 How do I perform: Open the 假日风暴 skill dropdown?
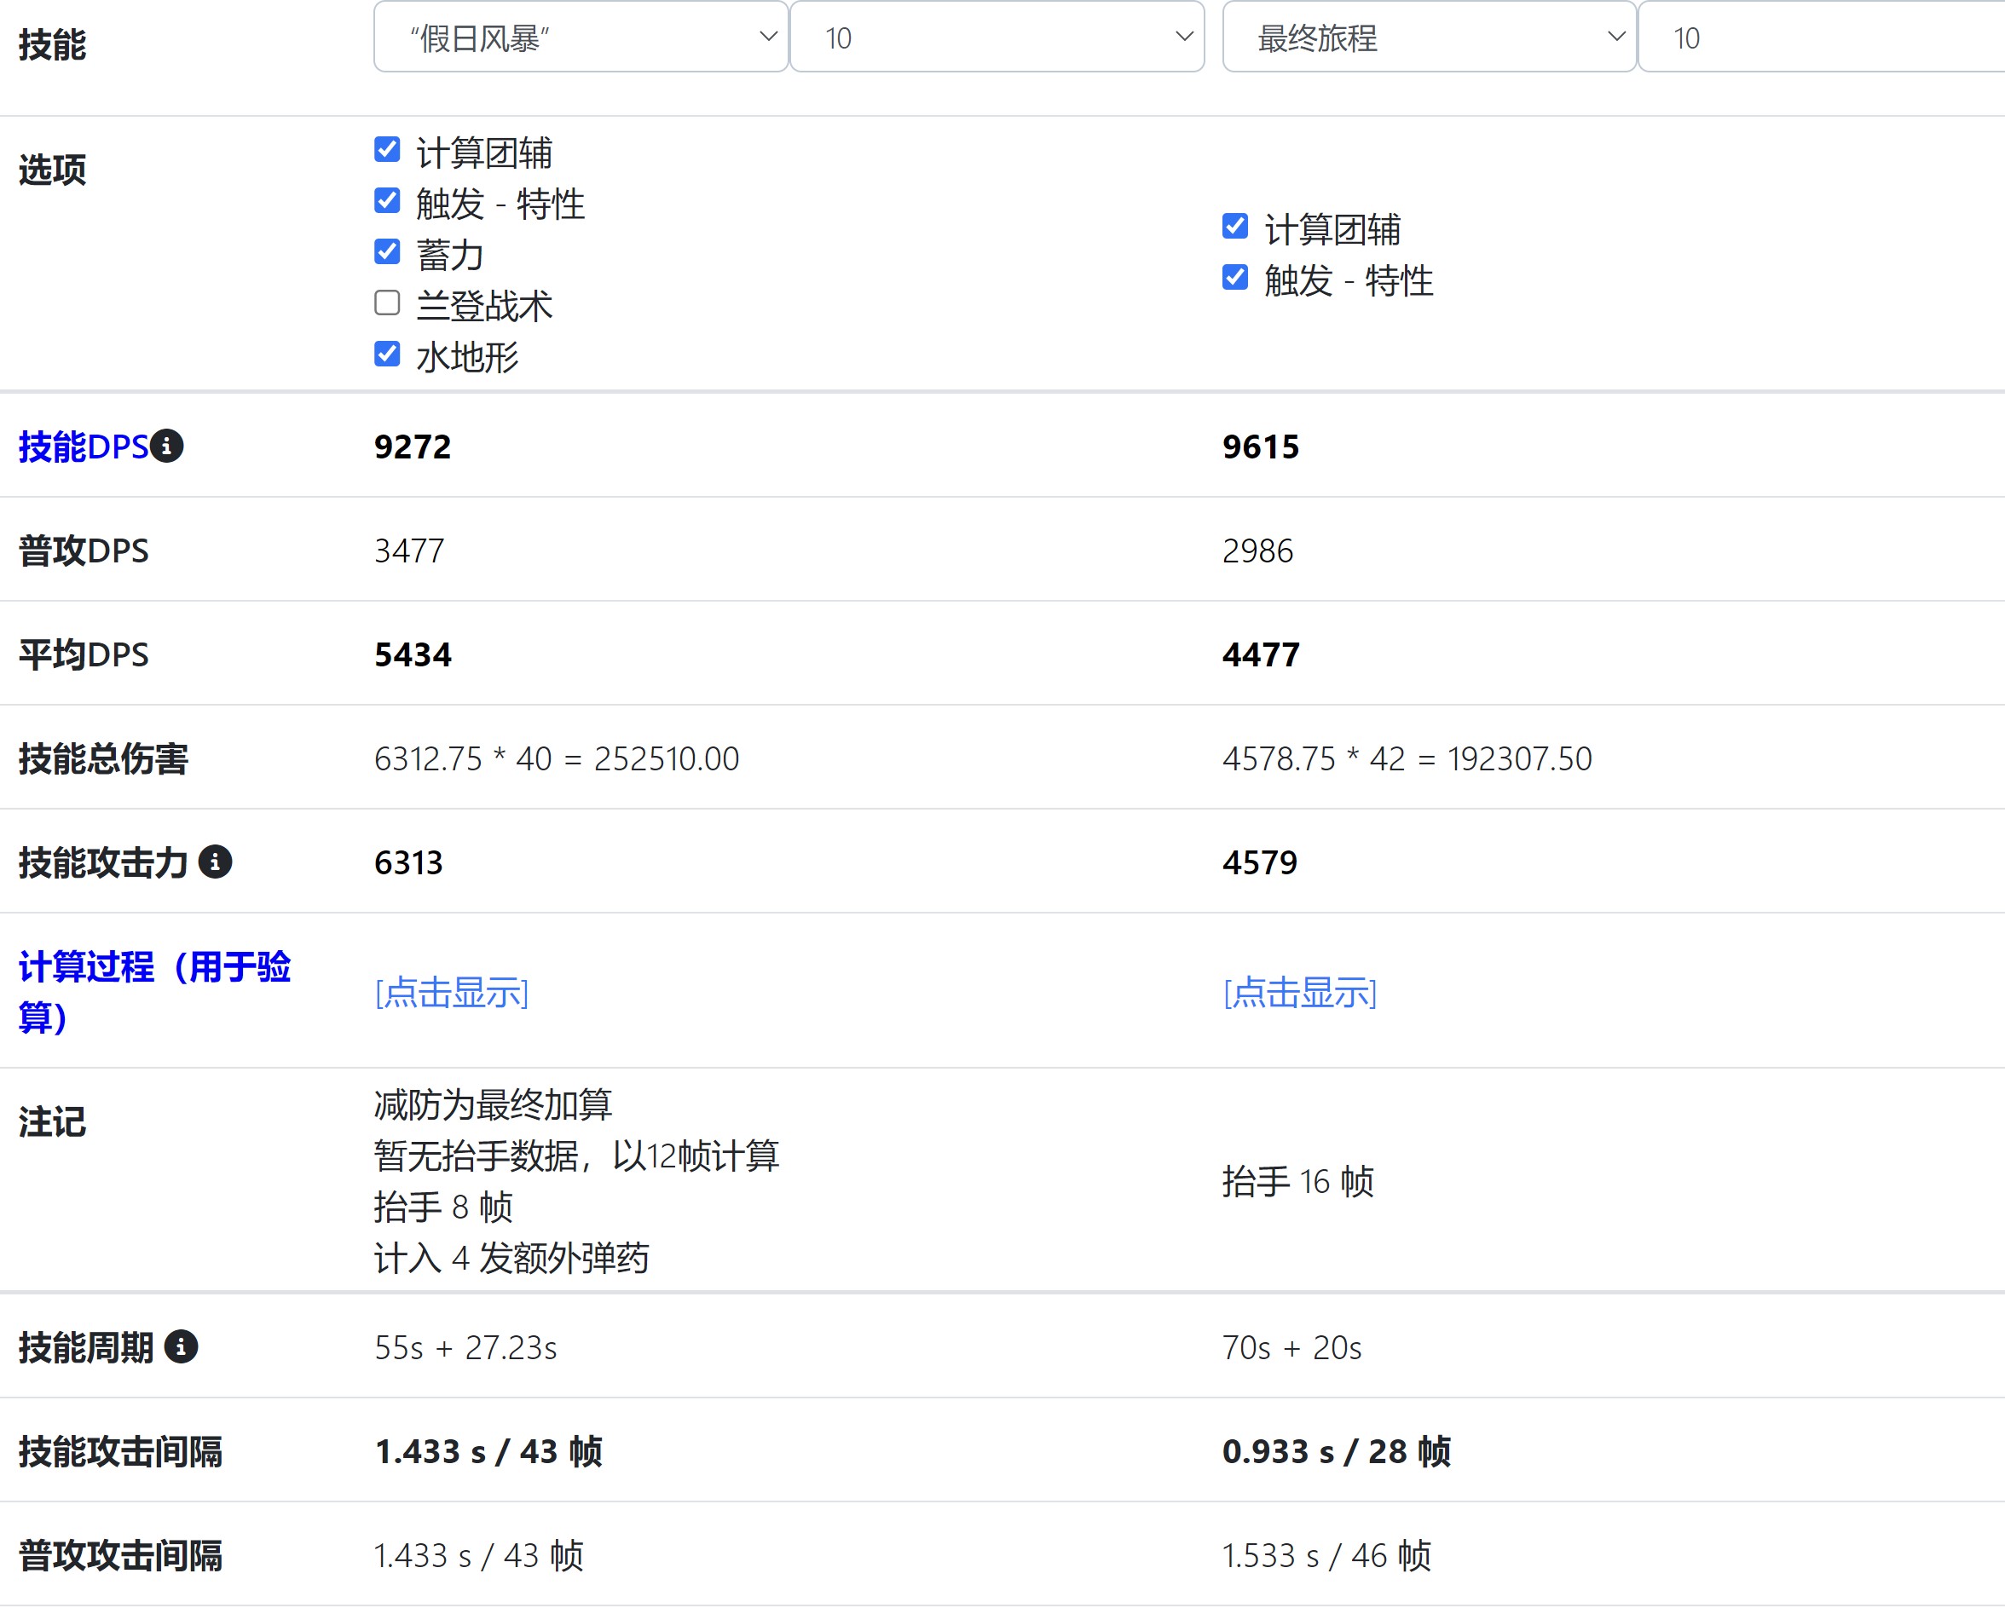[580, 37]
